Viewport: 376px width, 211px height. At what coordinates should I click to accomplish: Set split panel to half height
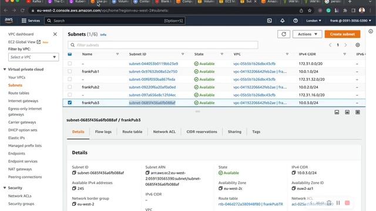point(347,112)
